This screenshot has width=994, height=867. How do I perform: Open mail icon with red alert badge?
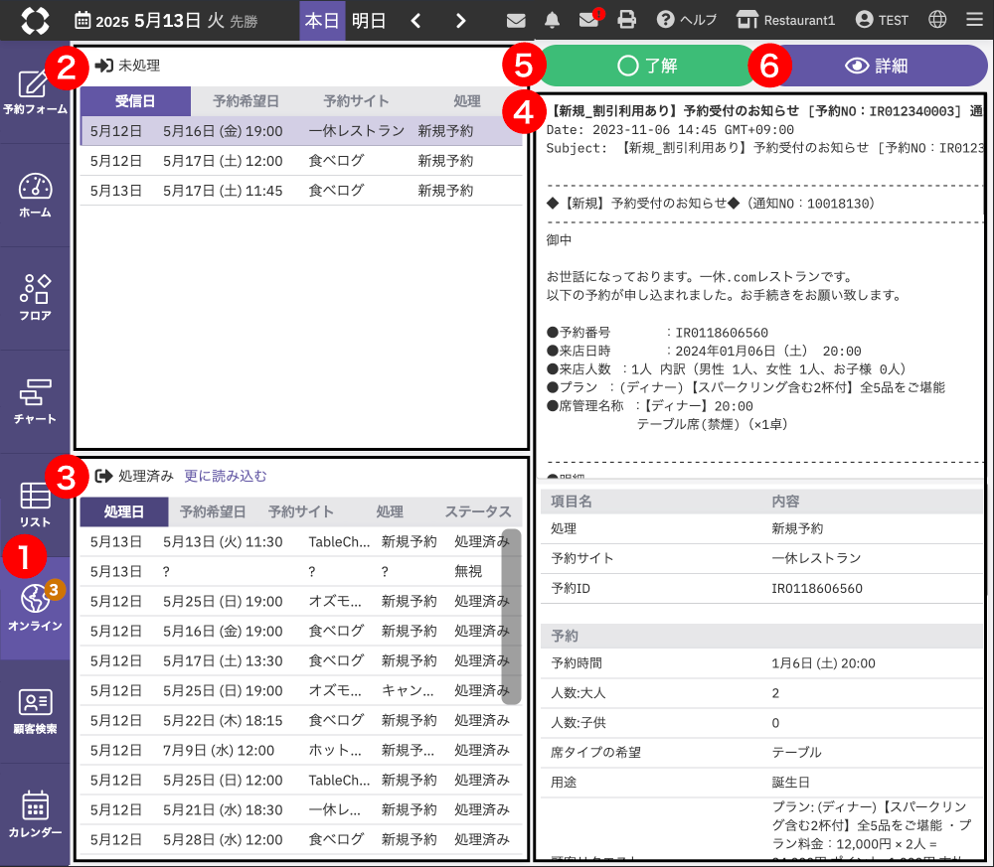coord(590,20)
